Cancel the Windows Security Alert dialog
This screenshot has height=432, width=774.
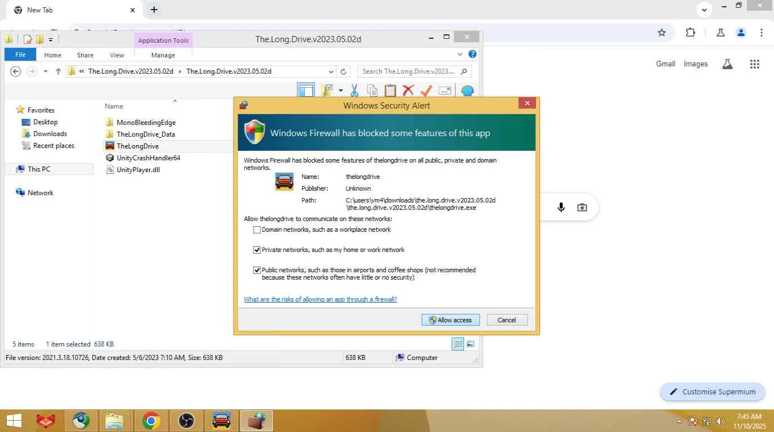click(x=507, y=320)
